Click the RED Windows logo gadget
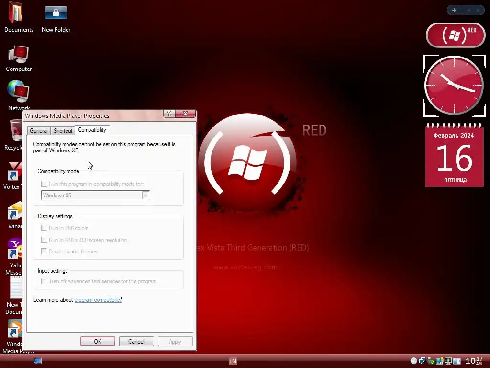 tap(456, 35)
